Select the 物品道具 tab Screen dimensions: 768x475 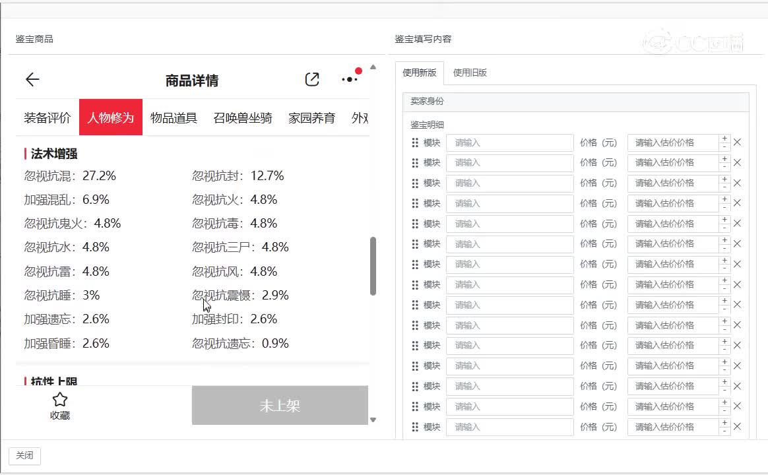(174, 118)
